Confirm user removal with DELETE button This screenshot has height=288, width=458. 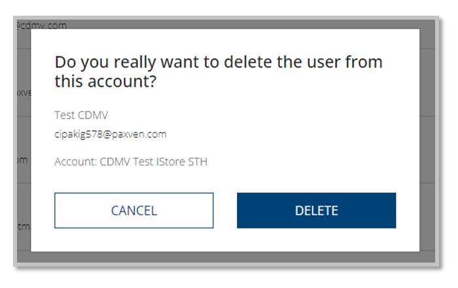(316, 211)
